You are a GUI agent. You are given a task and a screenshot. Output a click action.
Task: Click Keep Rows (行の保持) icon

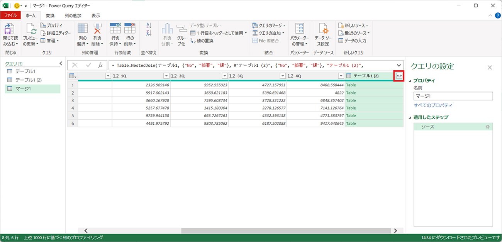coord(115,29)
